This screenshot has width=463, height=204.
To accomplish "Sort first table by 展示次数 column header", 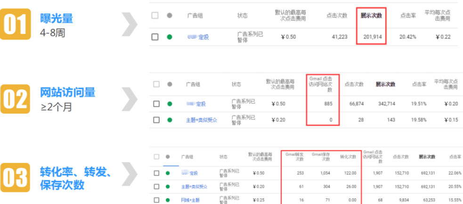I will 371,16.
